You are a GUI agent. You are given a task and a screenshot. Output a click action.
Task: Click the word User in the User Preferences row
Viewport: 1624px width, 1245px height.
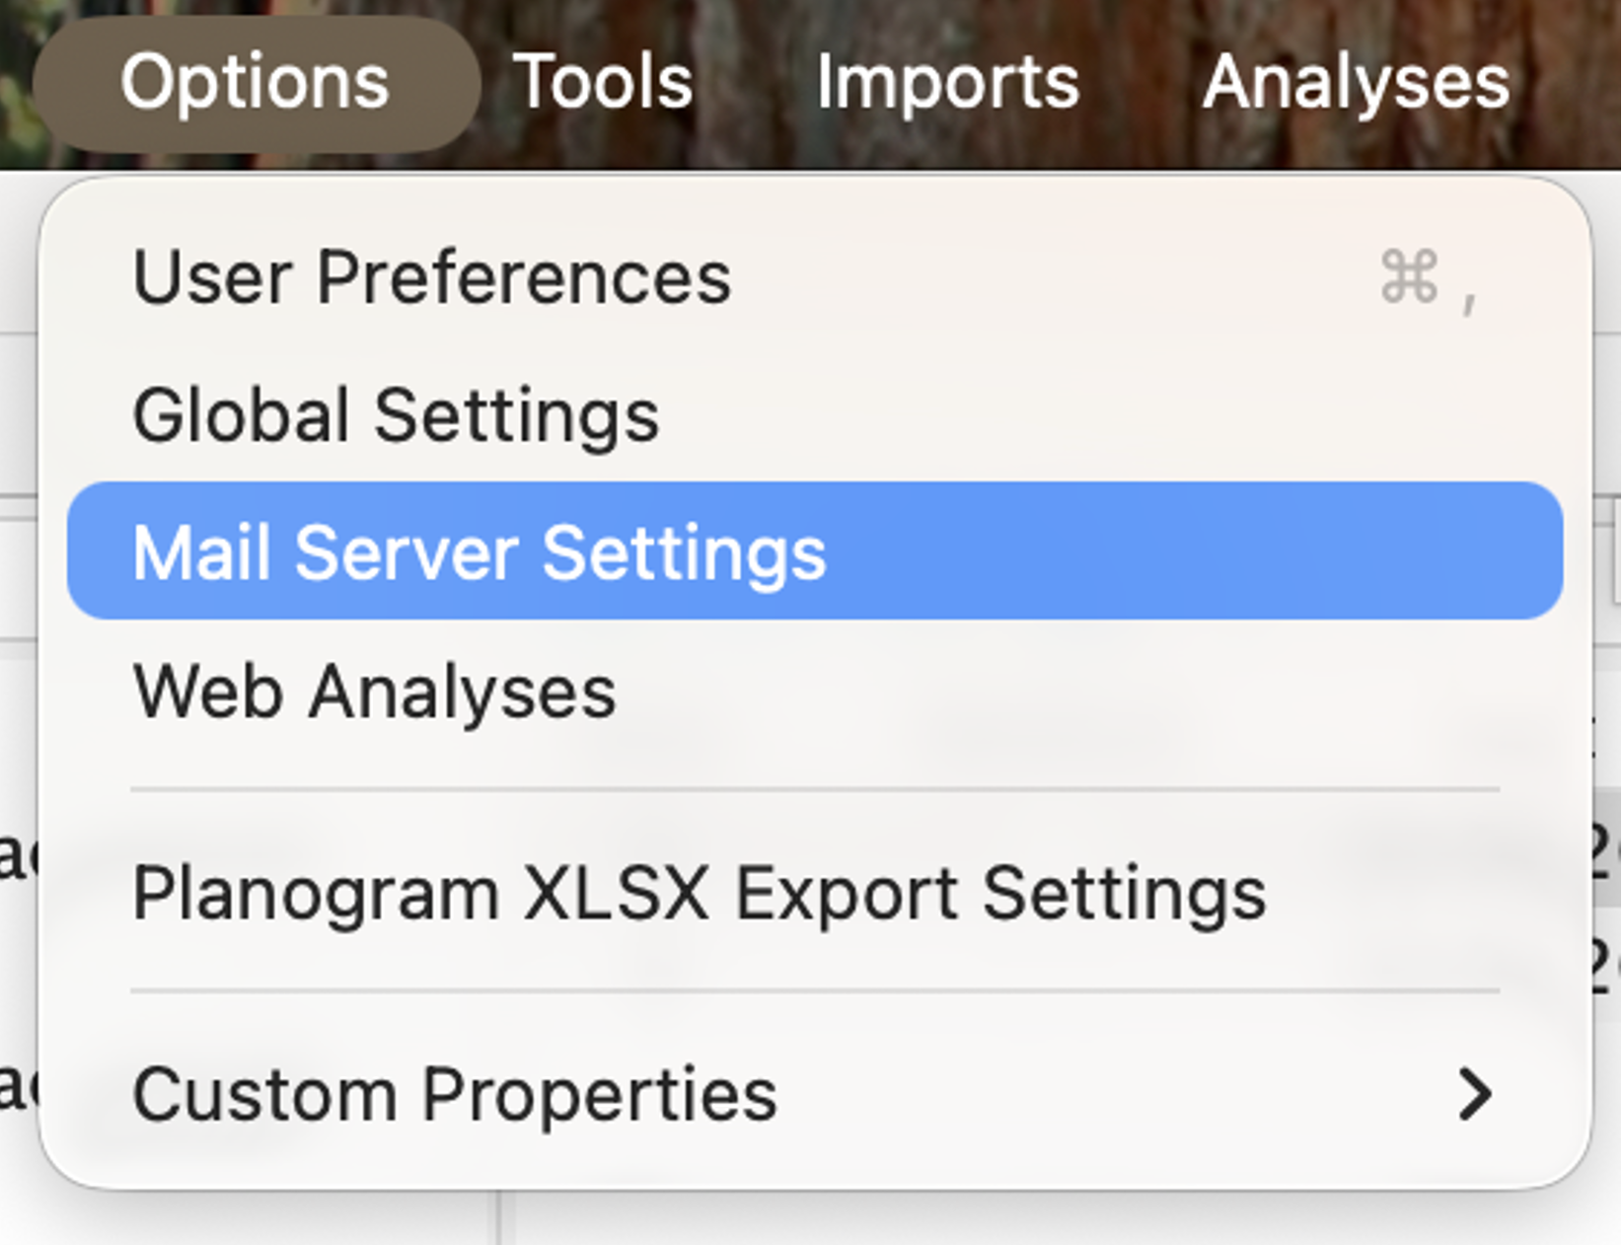tap(212, 277)
